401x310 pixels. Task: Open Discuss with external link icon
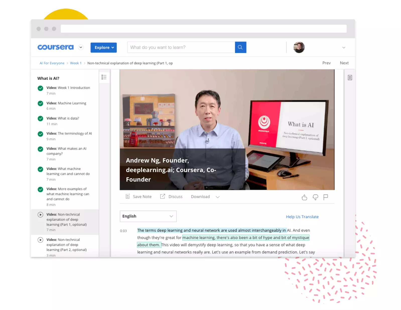tap(163, 196)
